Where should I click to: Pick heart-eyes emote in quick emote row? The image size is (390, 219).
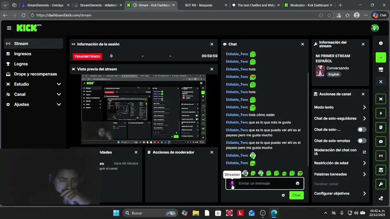coord(300,173)
